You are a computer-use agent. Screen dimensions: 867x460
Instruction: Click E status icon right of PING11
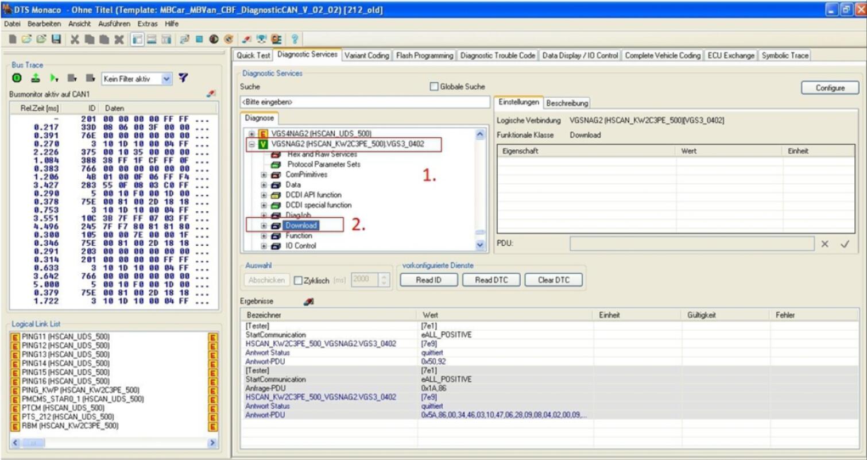pos(213,337)
